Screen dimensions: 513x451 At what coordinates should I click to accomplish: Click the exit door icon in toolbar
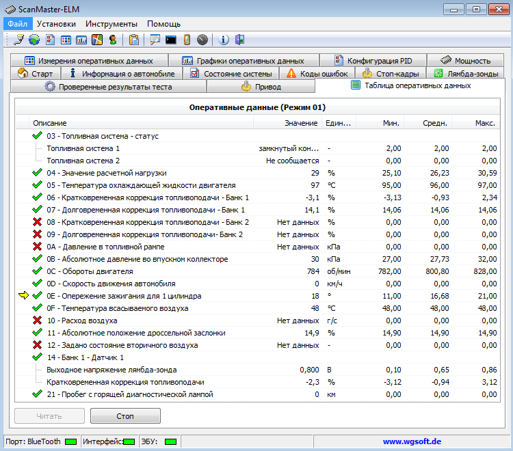239,40
